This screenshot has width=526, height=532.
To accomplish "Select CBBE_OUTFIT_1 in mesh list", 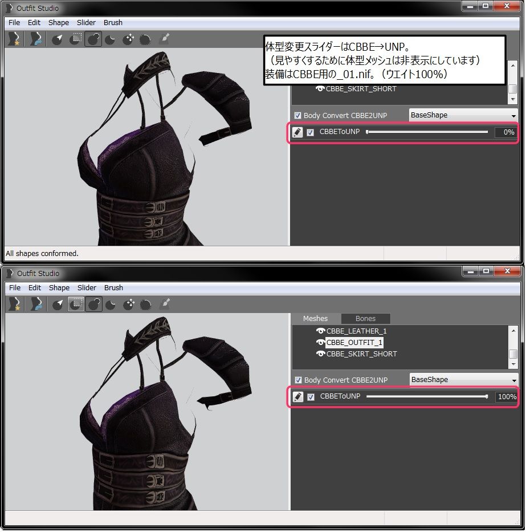I will [x=354, y=343].
